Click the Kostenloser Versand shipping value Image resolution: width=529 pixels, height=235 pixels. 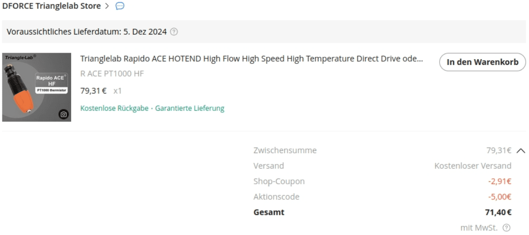coord(473,166)
